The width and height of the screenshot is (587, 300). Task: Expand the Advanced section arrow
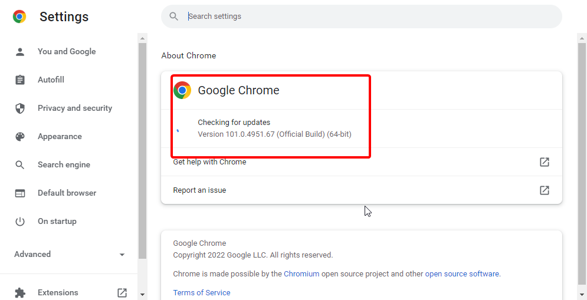122,255
